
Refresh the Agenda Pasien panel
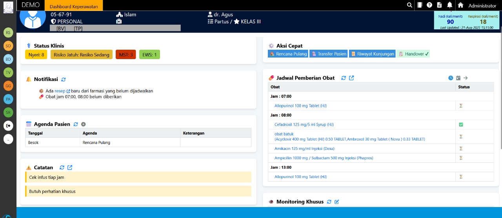(76, 124)
